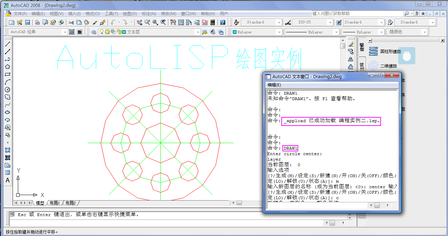This screenshot has width=448, height=236.
Task: Select the Revision Cloud tool
Action: point(8,97)
